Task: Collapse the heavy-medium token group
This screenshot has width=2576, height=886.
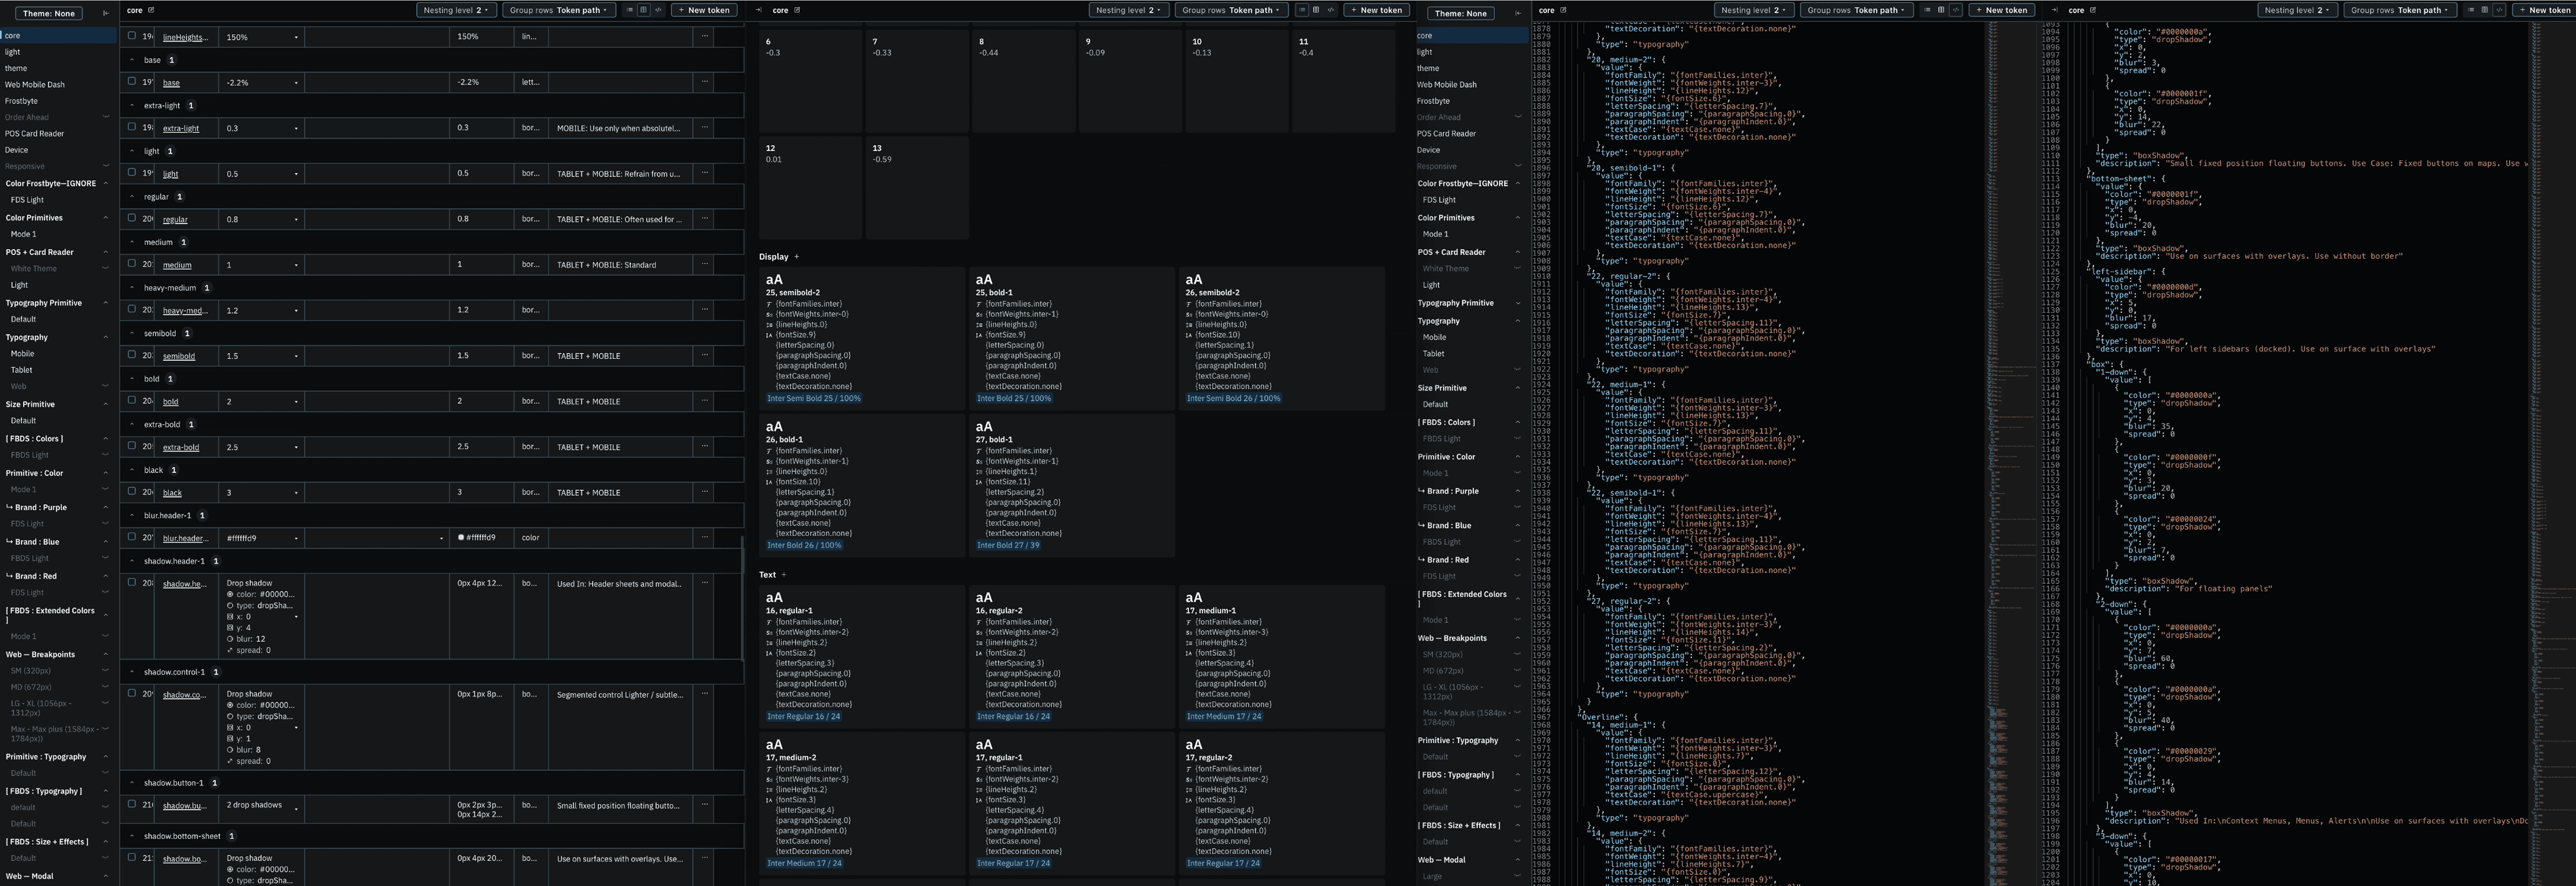Action: point(133,287)
